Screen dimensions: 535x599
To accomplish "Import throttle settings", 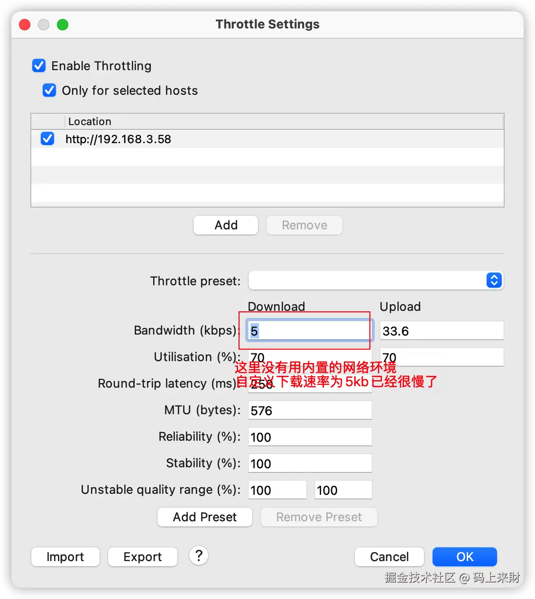I will tap(65, 557).
